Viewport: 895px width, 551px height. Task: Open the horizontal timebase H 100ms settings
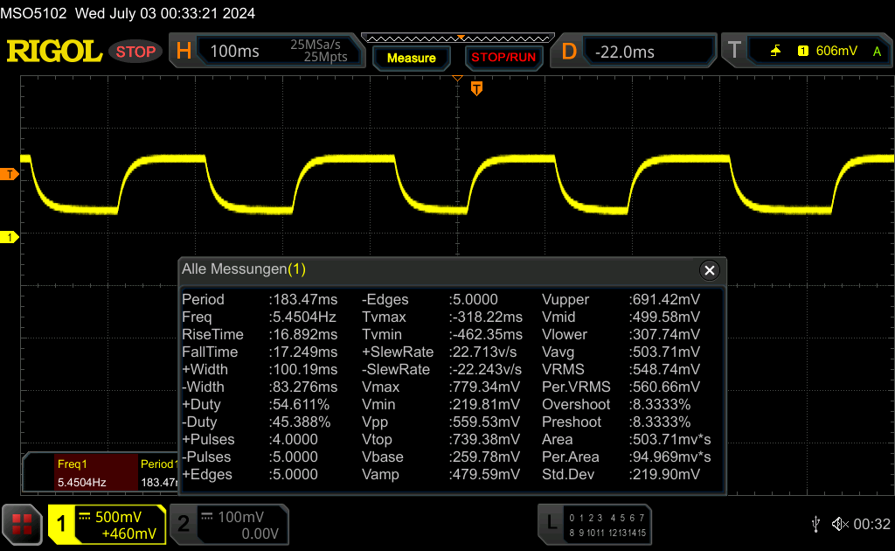pyautogui.click(x=265, y=52)
